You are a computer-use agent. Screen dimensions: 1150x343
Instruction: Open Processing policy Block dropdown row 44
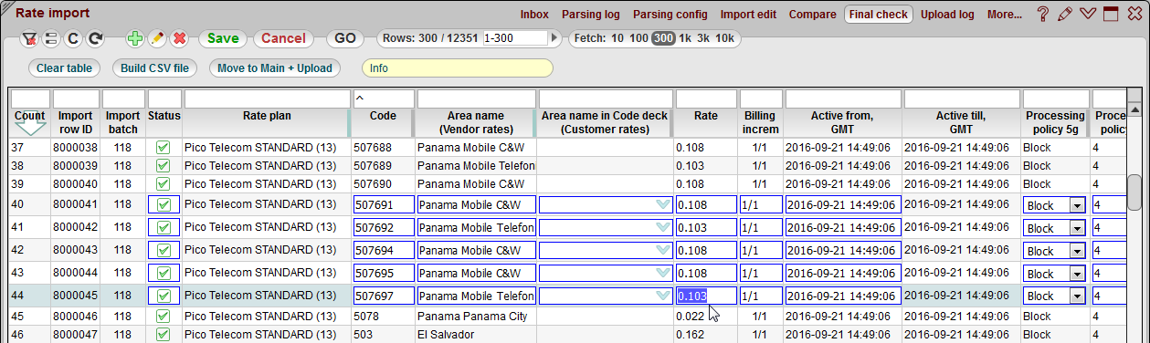click(x=1077, y=296)
